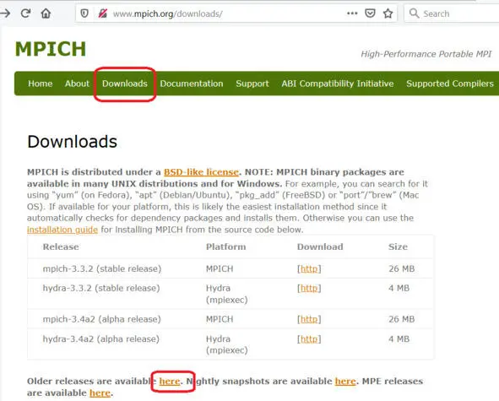The image size is (499, 401).
Task: Click the MPICH site logo title
Action: coord(51,49)
